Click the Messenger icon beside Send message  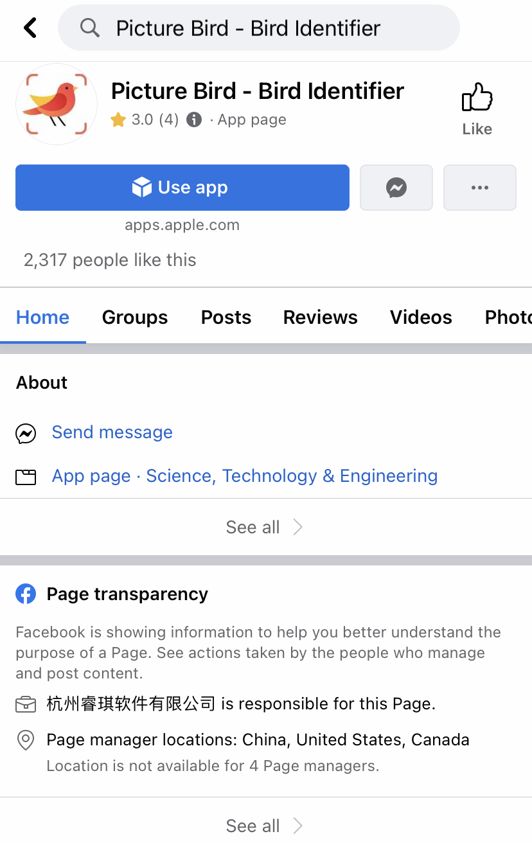coord(26,434)
